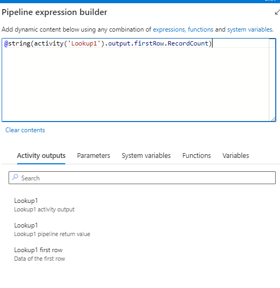280x288 pixels.
Task: Click the expression editor's vertical scrollbar
Action: (272, 78)
